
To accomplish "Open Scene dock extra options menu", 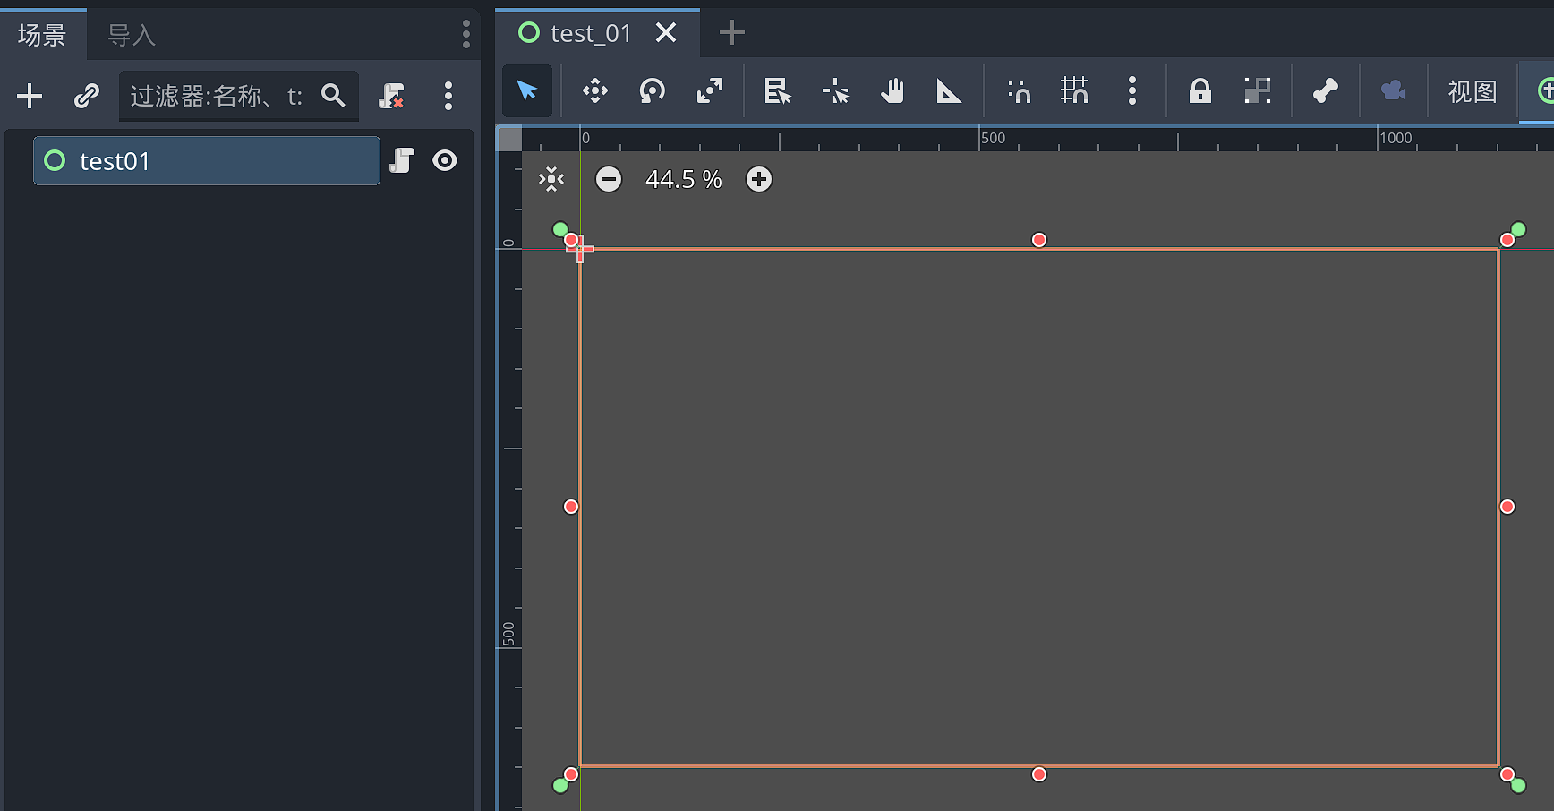I will [x=448, y=96].
